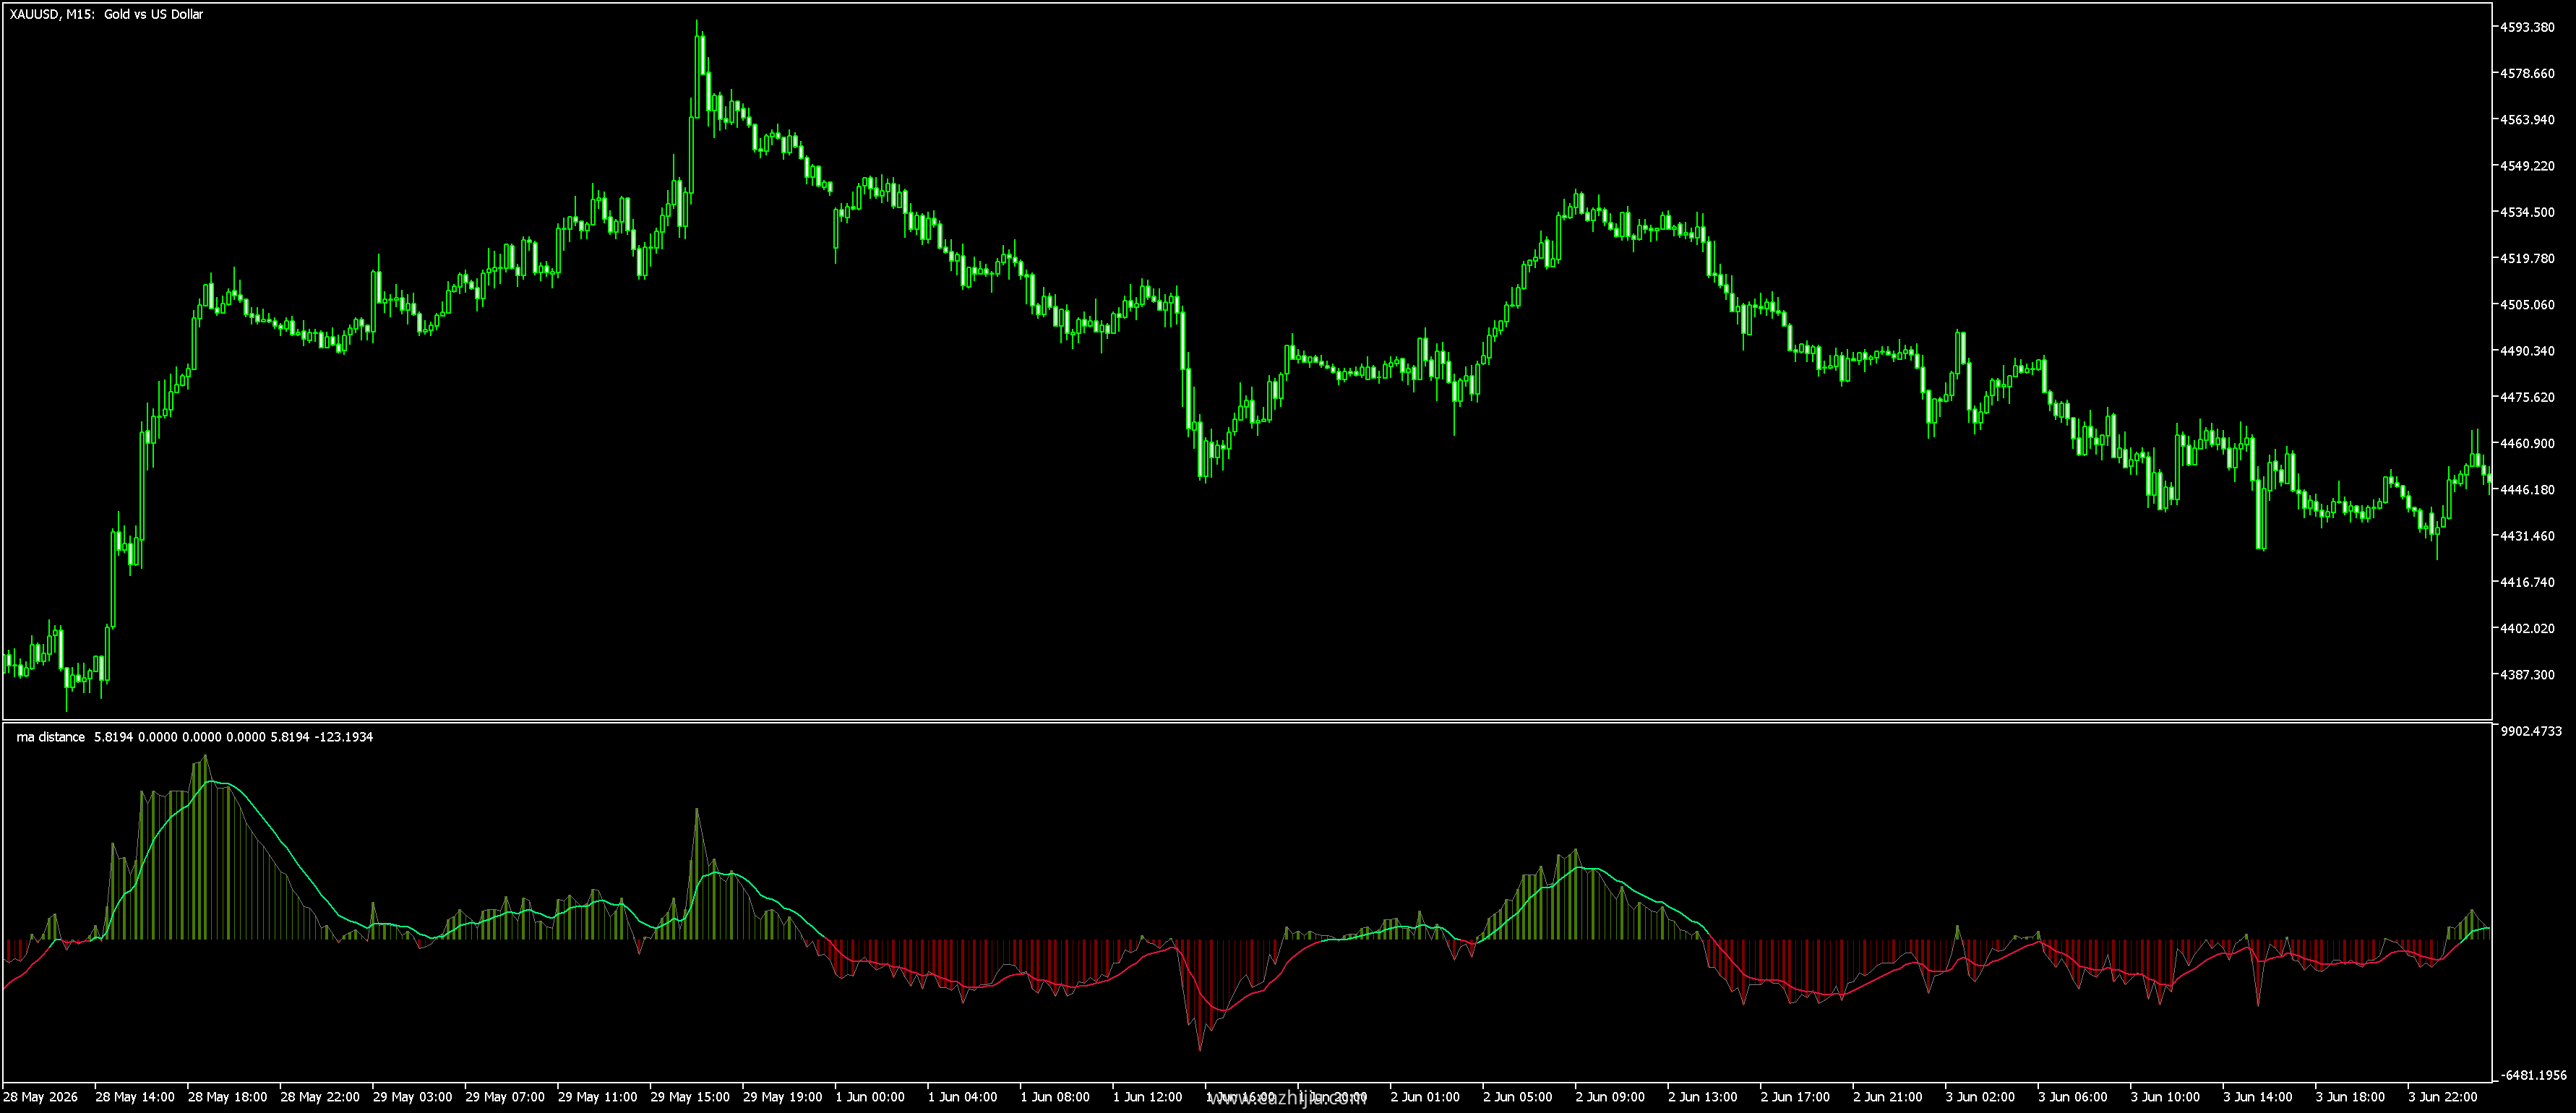The image size is (2576, 1113).
Task: Click the 29 May 07:00 time label
Action: (x=505, y=1097)
